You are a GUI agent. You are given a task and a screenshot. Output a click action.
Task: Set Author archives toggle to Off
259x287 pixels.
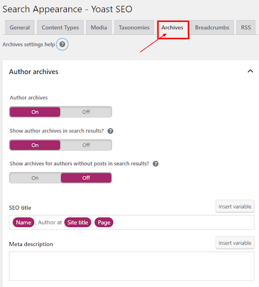click(86, 112)
